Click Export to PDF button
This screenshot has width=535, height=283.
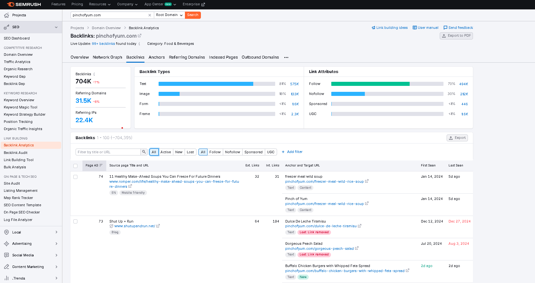click(x=456, y=36)
